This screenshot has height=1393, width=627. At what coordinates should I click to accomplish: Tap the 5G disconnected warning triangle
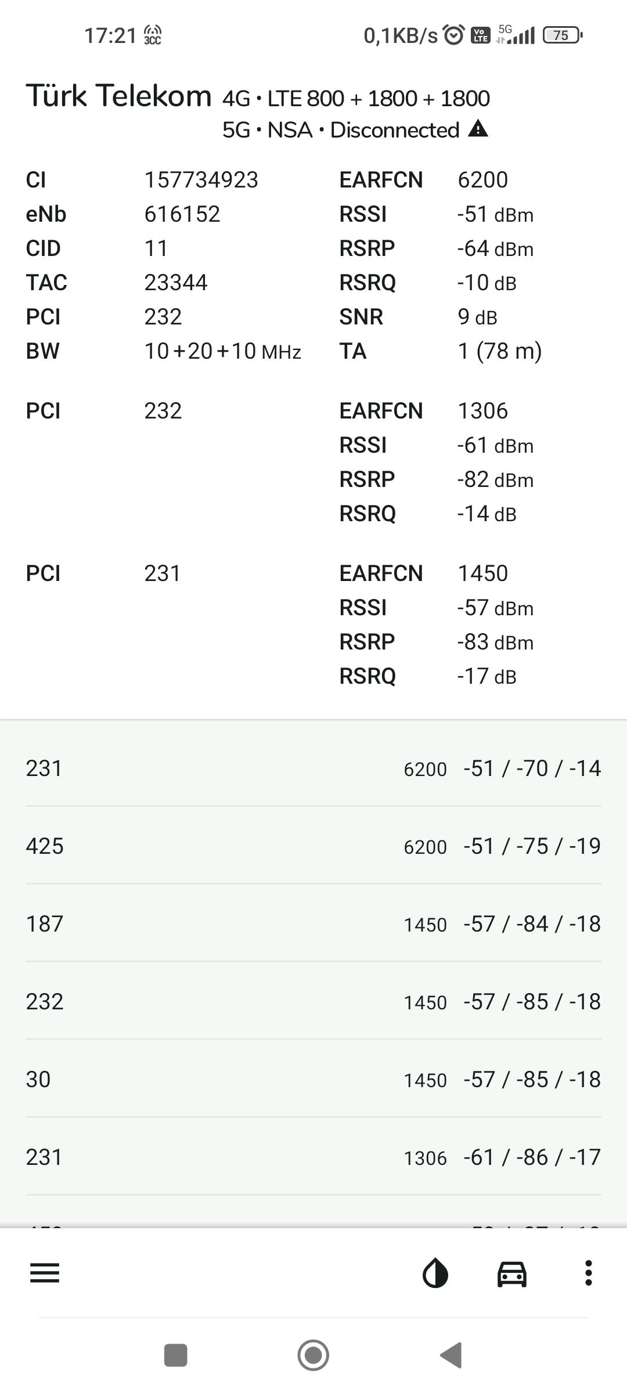tap(478, 129)
